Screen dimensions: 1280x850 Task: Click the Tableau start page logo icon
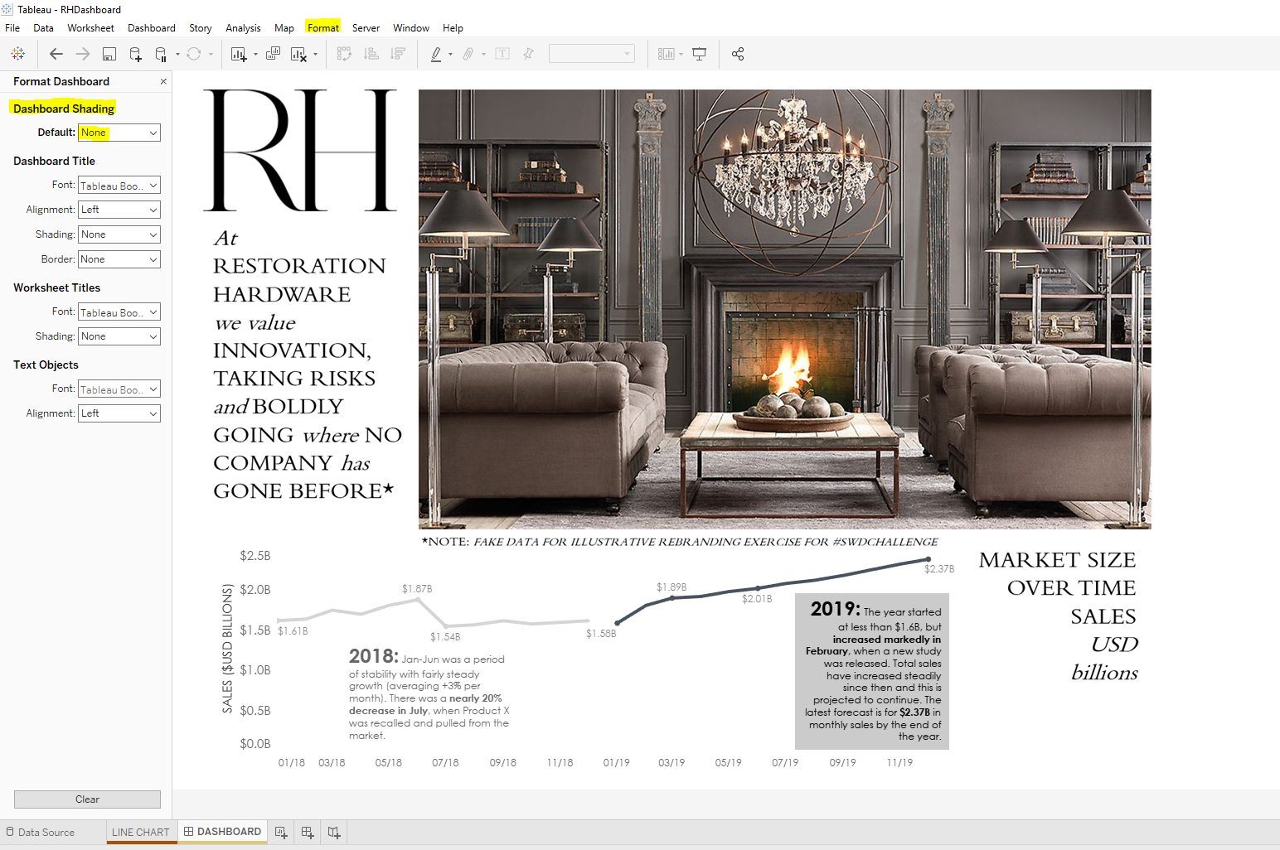17,54
